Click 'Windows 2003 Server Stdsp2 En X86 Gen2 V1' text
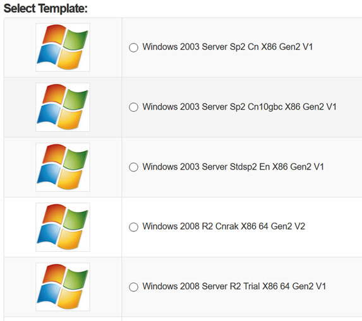This screenshot has height=321, width=362. tap(233, 166)
